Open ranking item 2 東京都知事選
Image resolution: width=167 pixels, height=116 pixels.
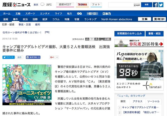click(x=141, y=112)
